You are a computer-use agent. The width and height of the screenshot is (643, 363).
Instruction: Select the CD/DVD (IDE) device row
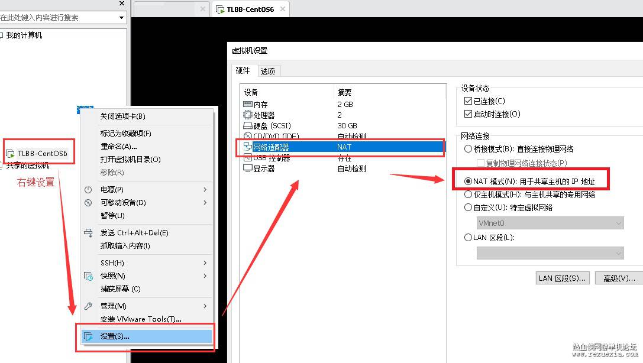[x=343, y=135]
